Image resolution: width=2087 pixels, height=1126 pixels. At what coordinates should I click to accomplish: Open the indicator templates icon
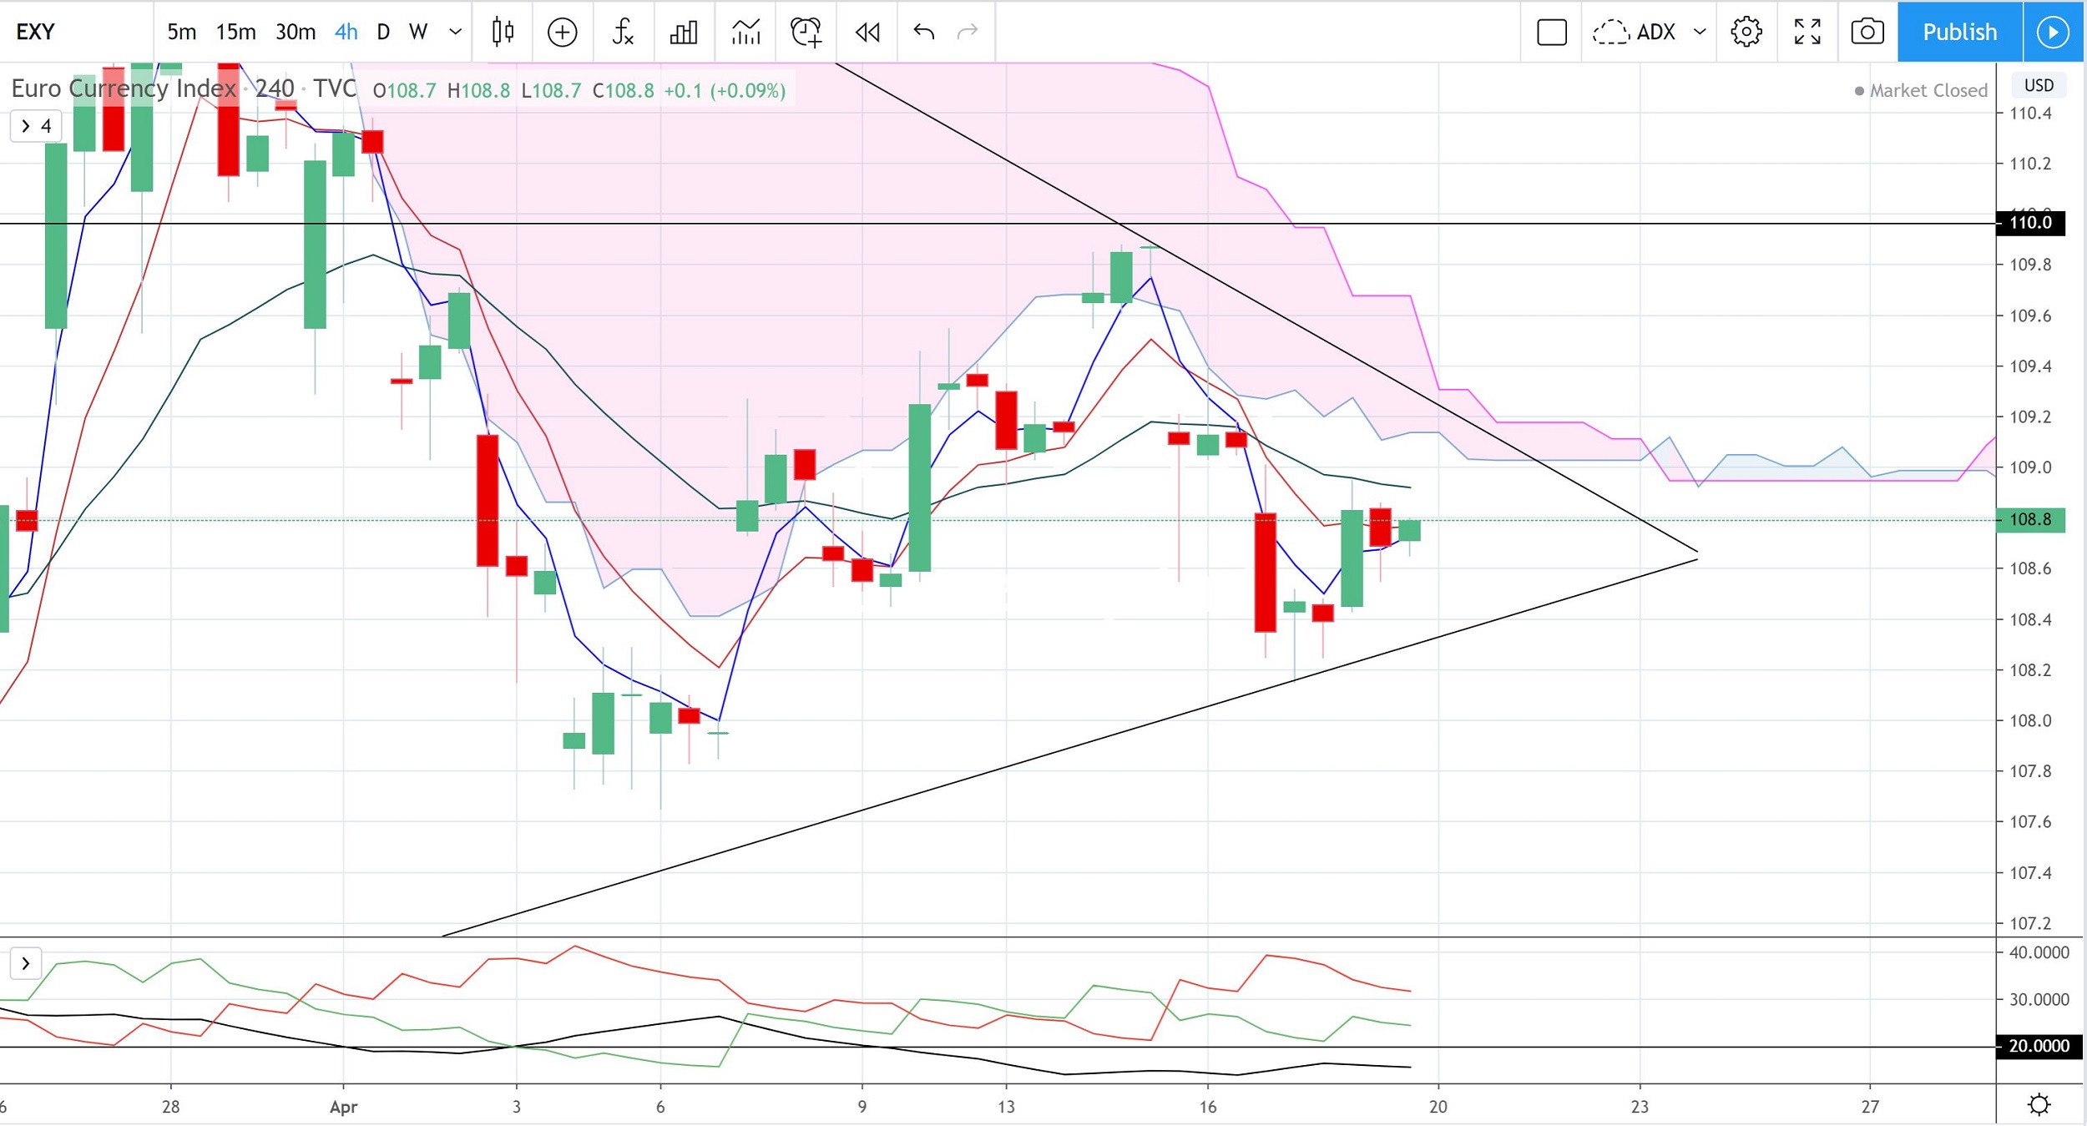(745, 32)
